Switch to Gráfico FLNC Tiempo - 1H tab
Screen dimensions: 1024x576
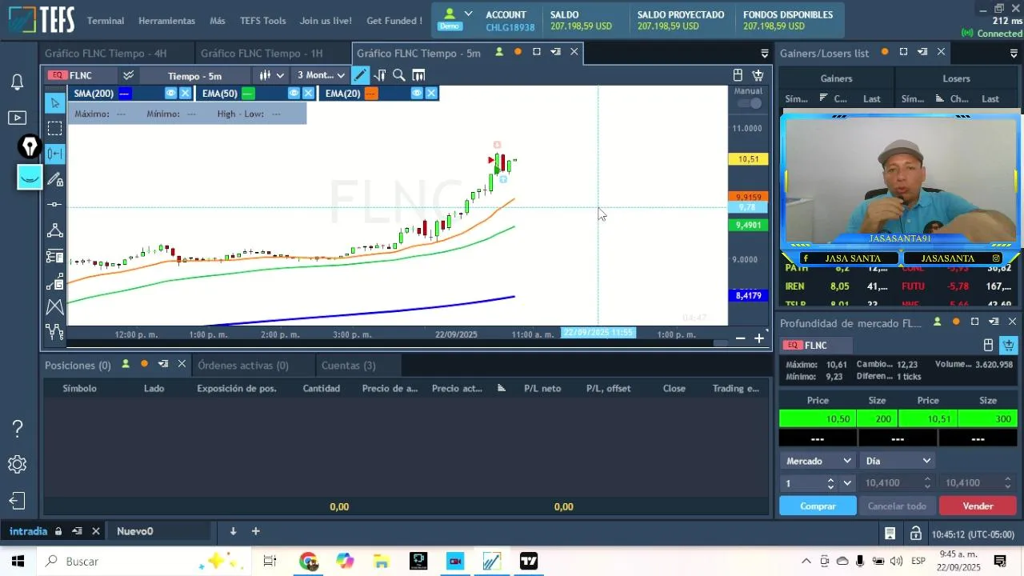[x=262, y=54]
